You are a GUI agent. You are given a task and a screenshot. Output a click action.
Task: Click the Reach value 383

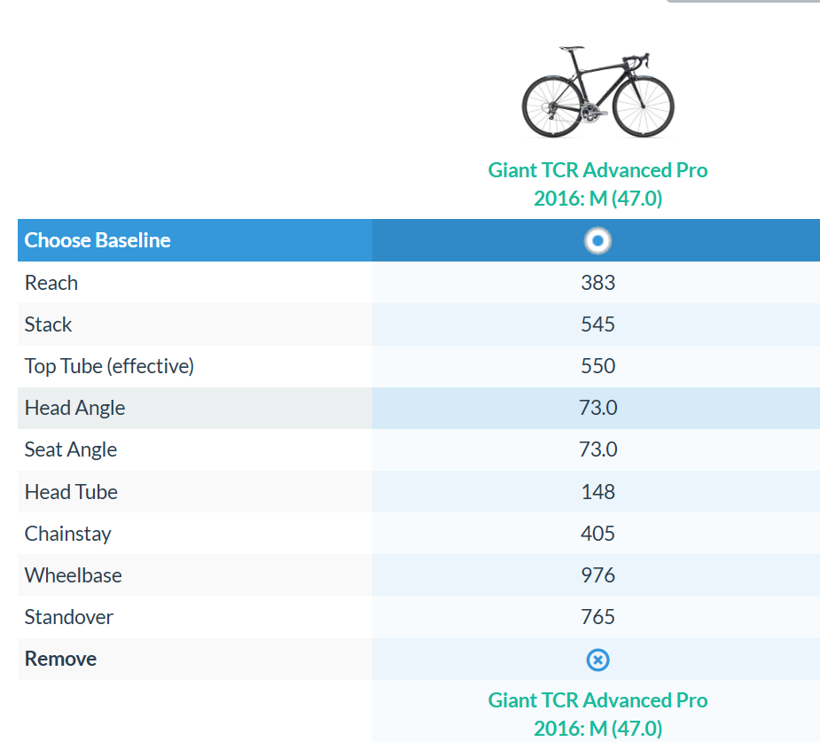coord(598,283)
